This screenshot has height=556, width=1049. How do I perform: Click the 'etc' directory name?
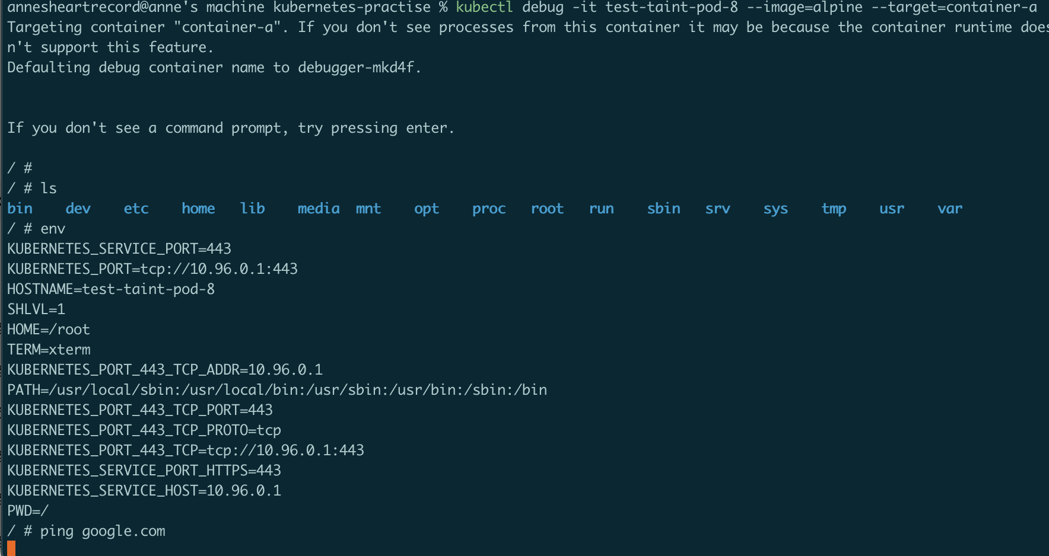(136, 209)
